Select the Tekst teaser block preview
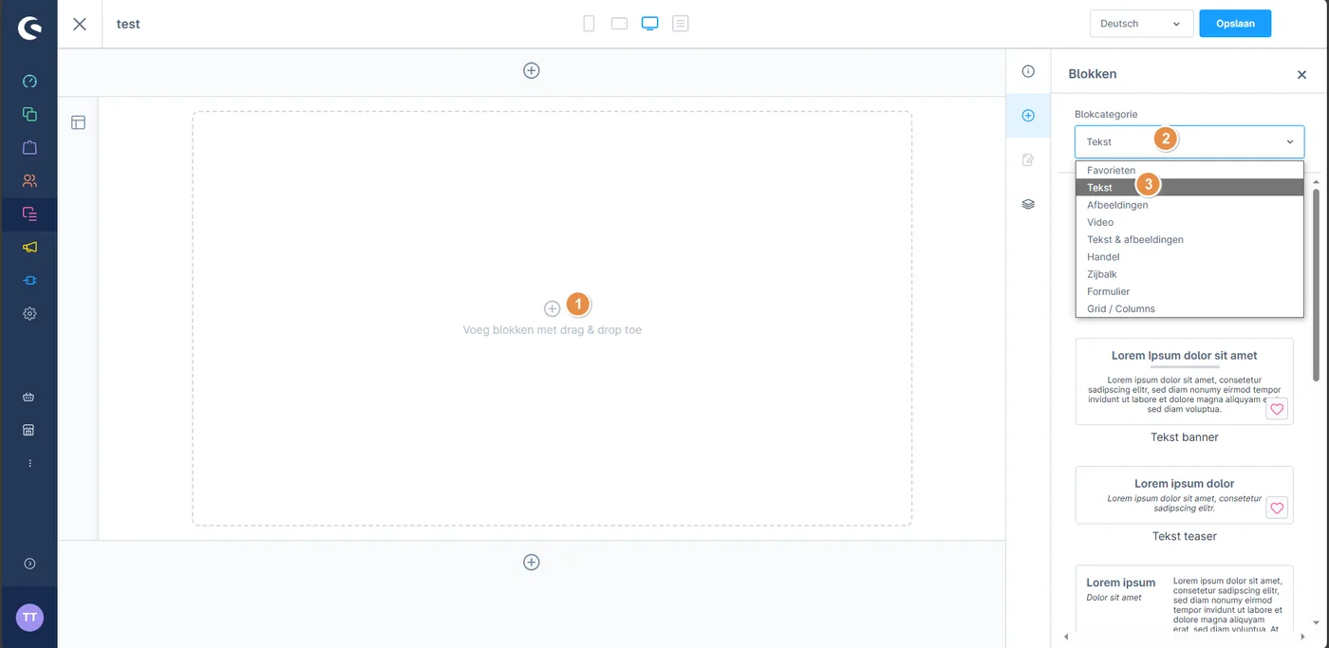Screen dimensions: 1329x648 click(1185, 494)
